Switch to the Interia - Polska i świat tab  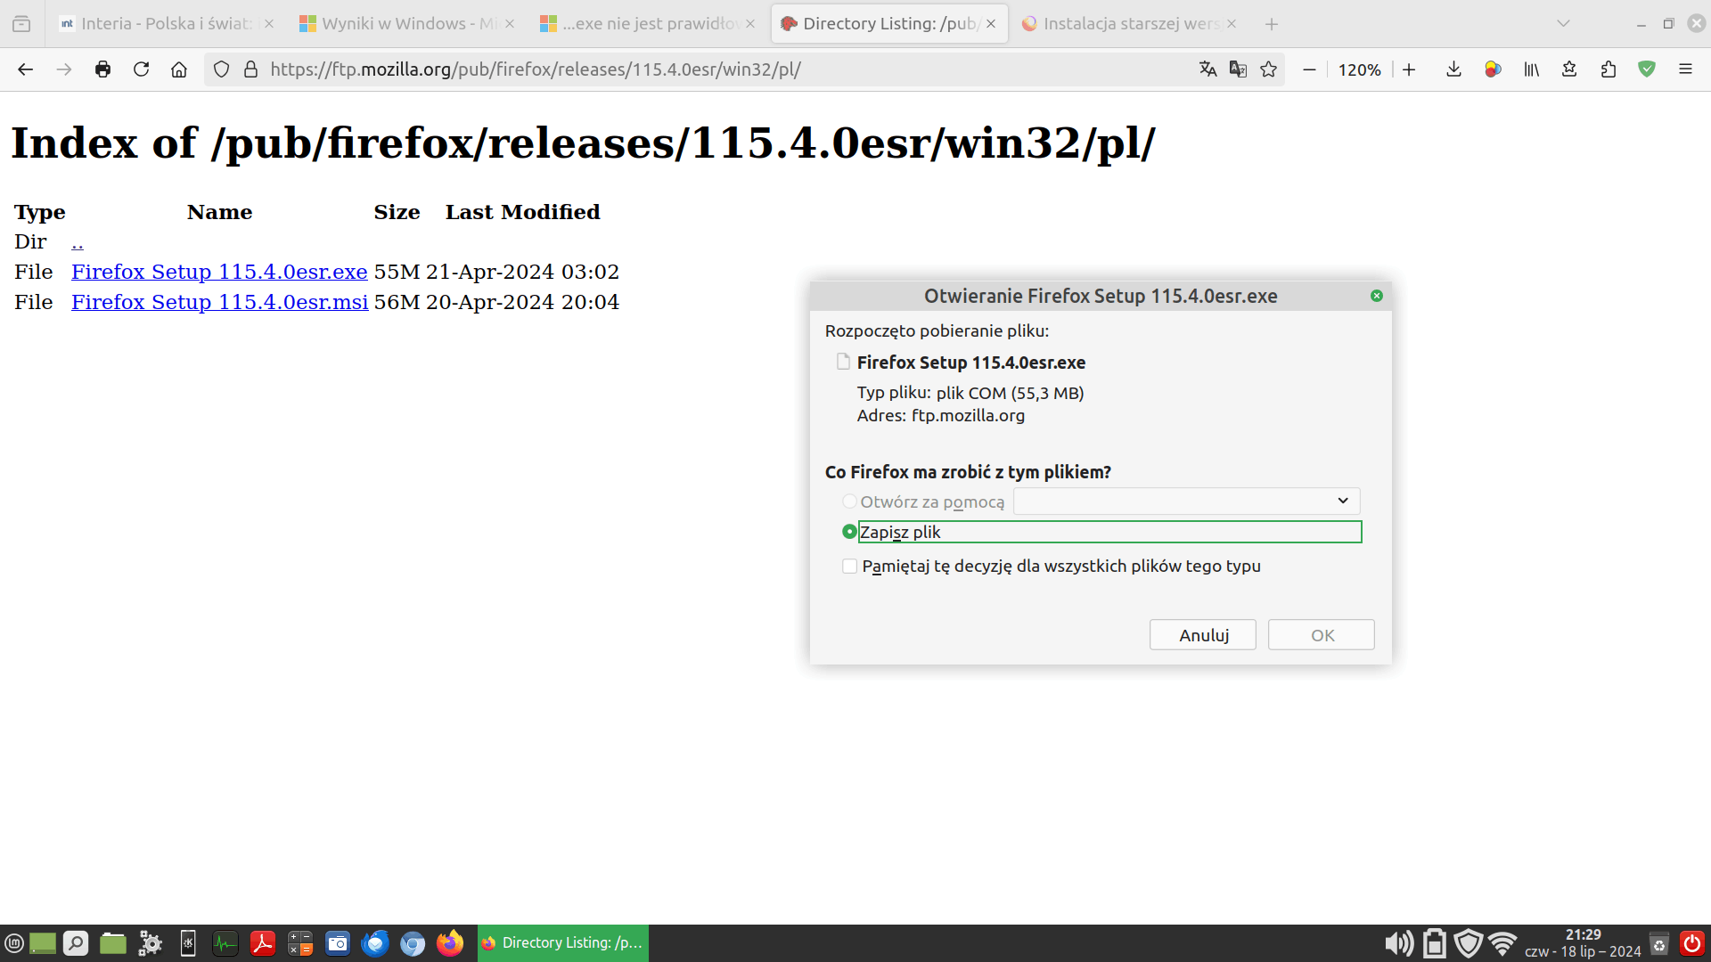165,24
